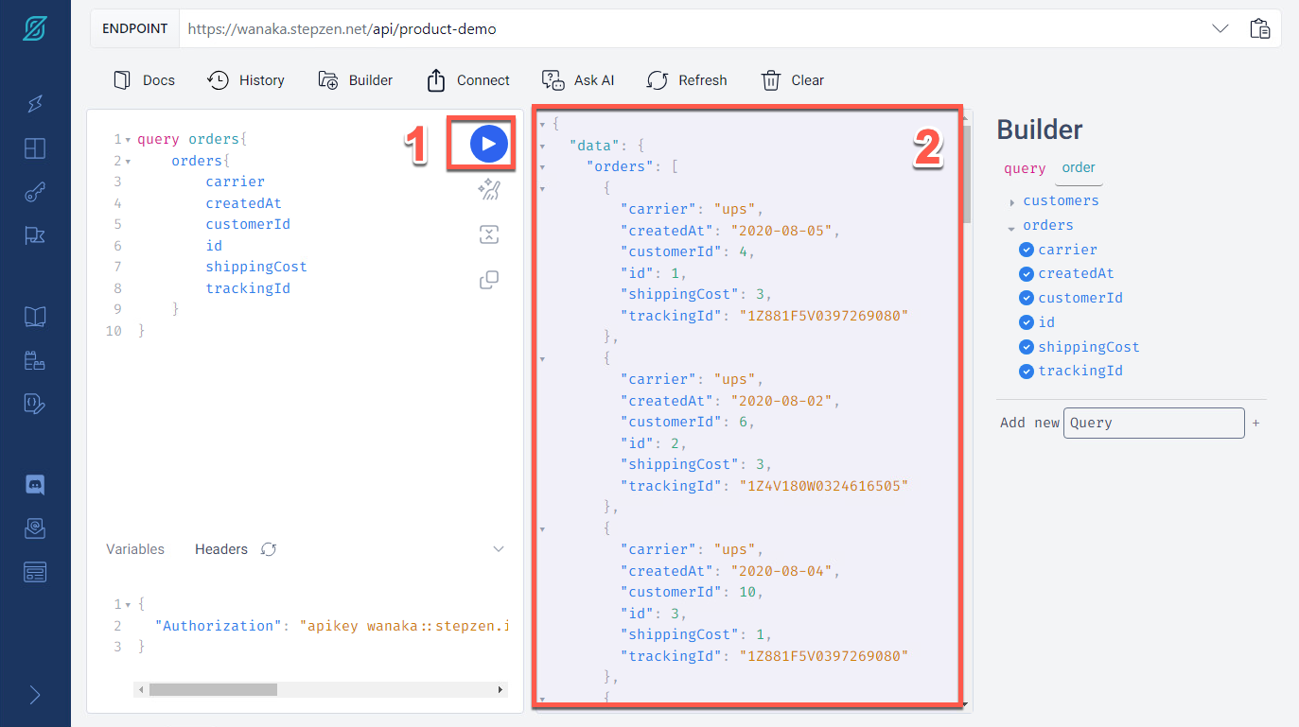The height and width of the screenshot is (727, 1299).
Task: Switch to the Variables tab
Action: coord(135,549)
